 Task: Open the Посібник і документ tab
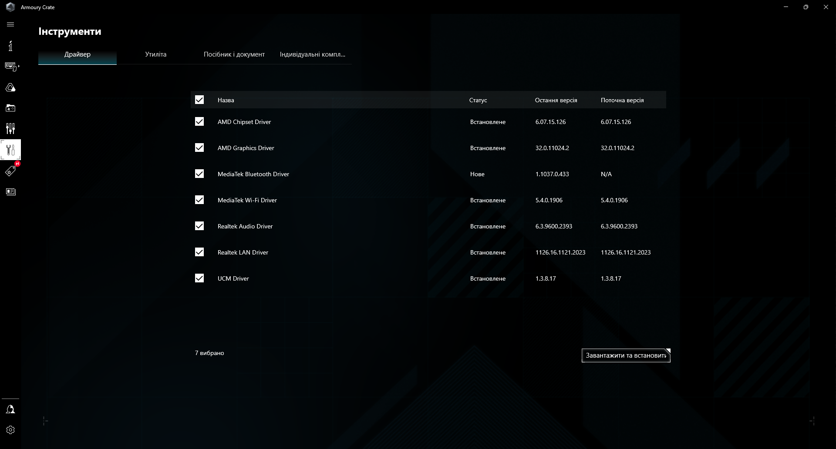[x=234, y=54]
